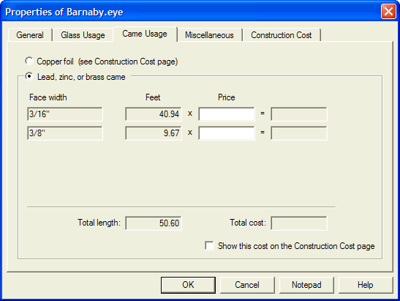Screen dimensions: 400x301
Task: Click the cost result box for 3/8" row
Action: [299, 133]
